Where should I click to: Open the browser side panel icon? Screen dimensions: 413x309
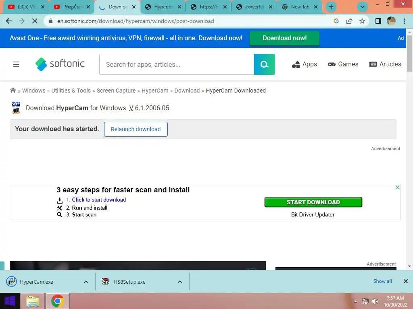click(x=378, y=21)
